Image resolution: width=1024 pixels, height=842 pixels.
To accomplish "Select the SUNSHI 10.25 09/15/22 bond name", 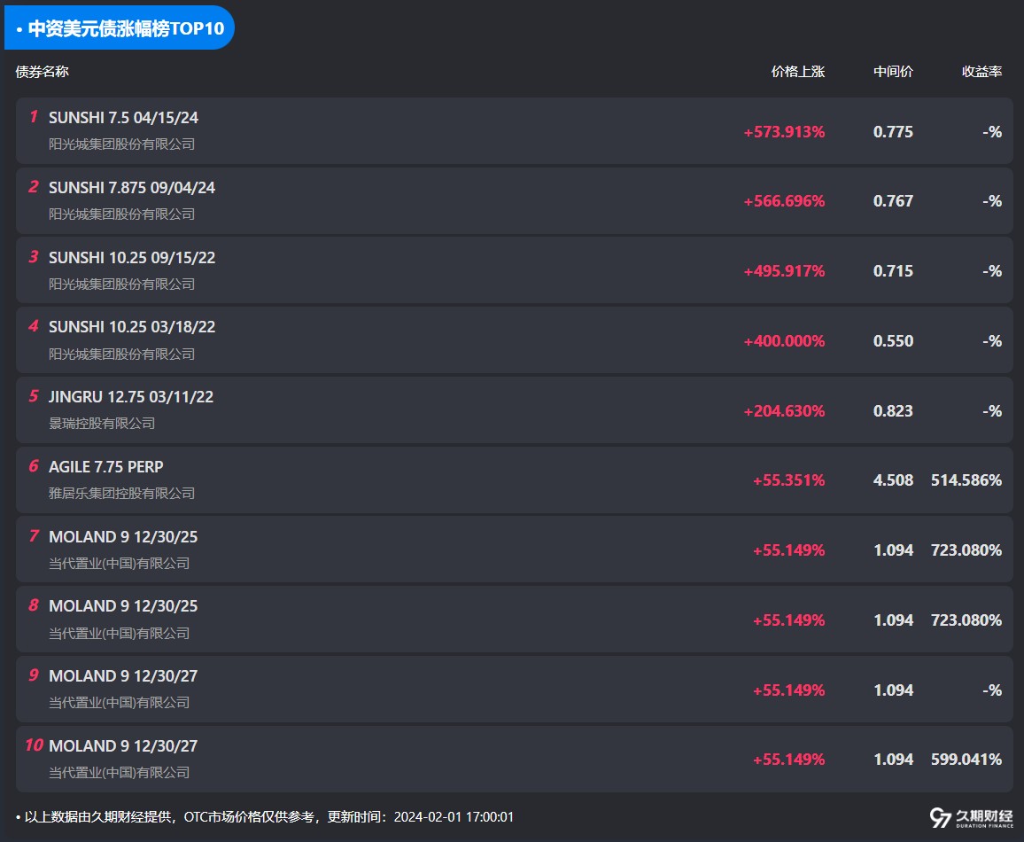I will [x=132, y=258].
